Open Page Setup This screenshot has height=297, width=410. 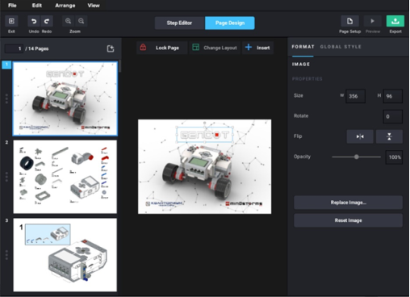coord(349,21)
